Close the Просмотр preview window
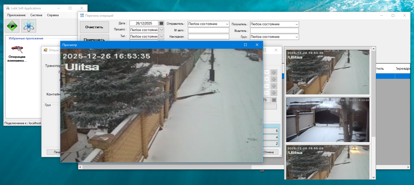 [x=257, y=45]
